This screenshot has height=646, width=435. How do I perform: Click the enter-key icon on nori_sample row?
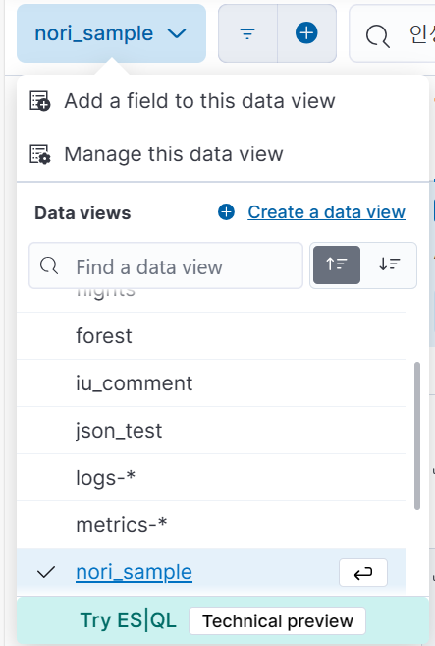363,572
